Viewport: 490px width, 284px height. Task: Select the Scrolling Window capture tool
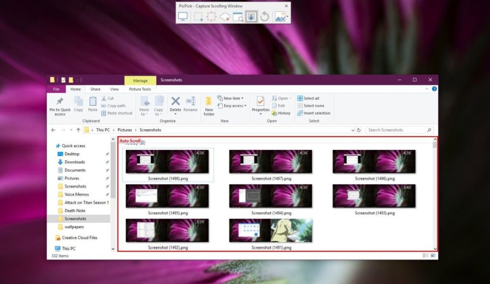click(x=251, y=16)
